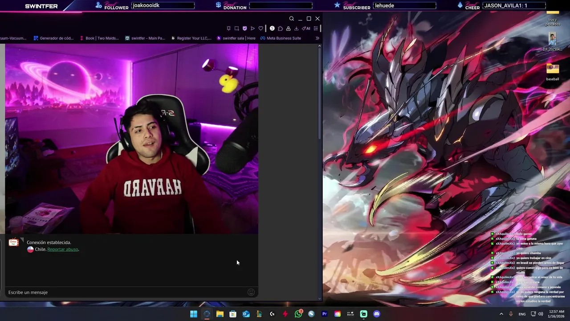570x321 pixels.
Task: Switch to Streamlabs in the taskbar
Action: (x=363, y=314)
